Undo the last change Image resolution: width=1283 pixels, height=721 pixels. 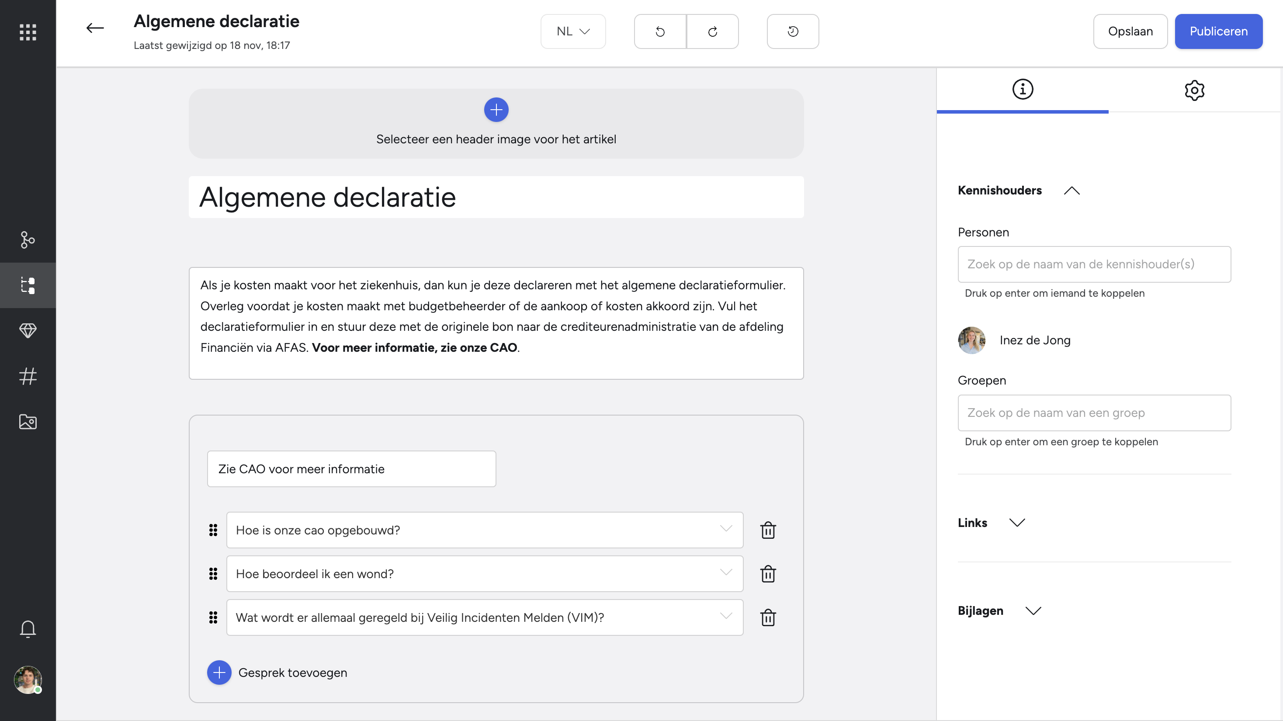(x=660, y=31)
